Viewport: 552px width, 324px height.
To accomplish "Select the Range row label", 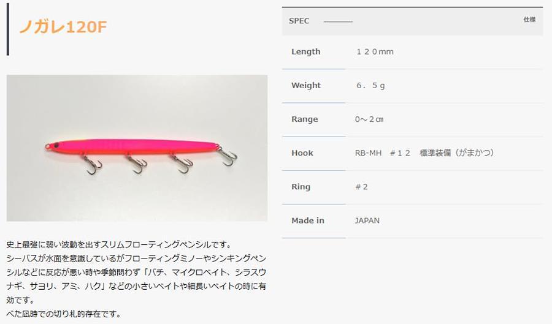I will (x=304, y=119).
